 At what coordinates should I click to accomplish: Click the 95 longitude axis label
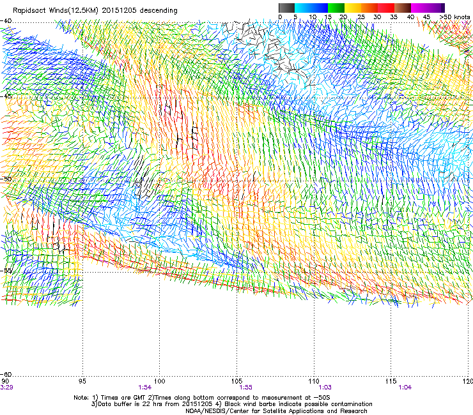82,381
